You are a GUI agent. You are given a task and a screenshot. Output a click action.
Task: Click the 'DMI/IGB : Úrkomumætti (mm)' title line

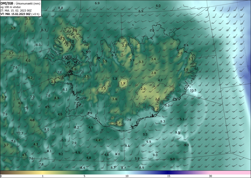(20, 3)
